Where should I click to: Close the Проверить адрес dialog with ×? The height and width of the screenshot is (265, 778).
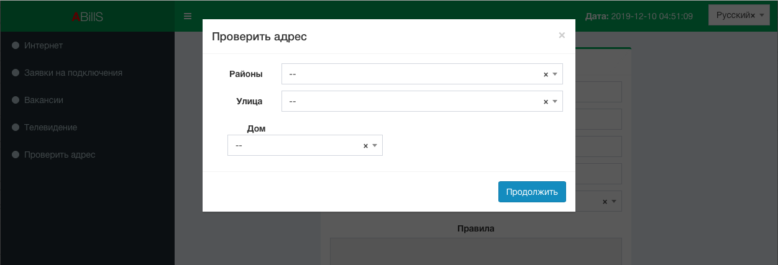pyautogui.click(x=562, y=35)
